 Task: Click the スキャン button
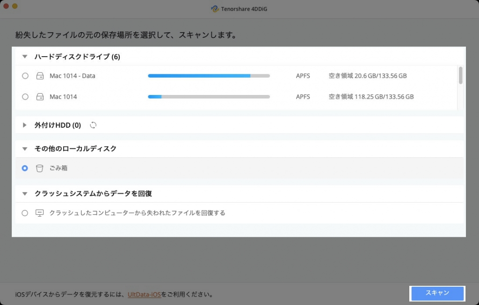click(x=437, y=293)
